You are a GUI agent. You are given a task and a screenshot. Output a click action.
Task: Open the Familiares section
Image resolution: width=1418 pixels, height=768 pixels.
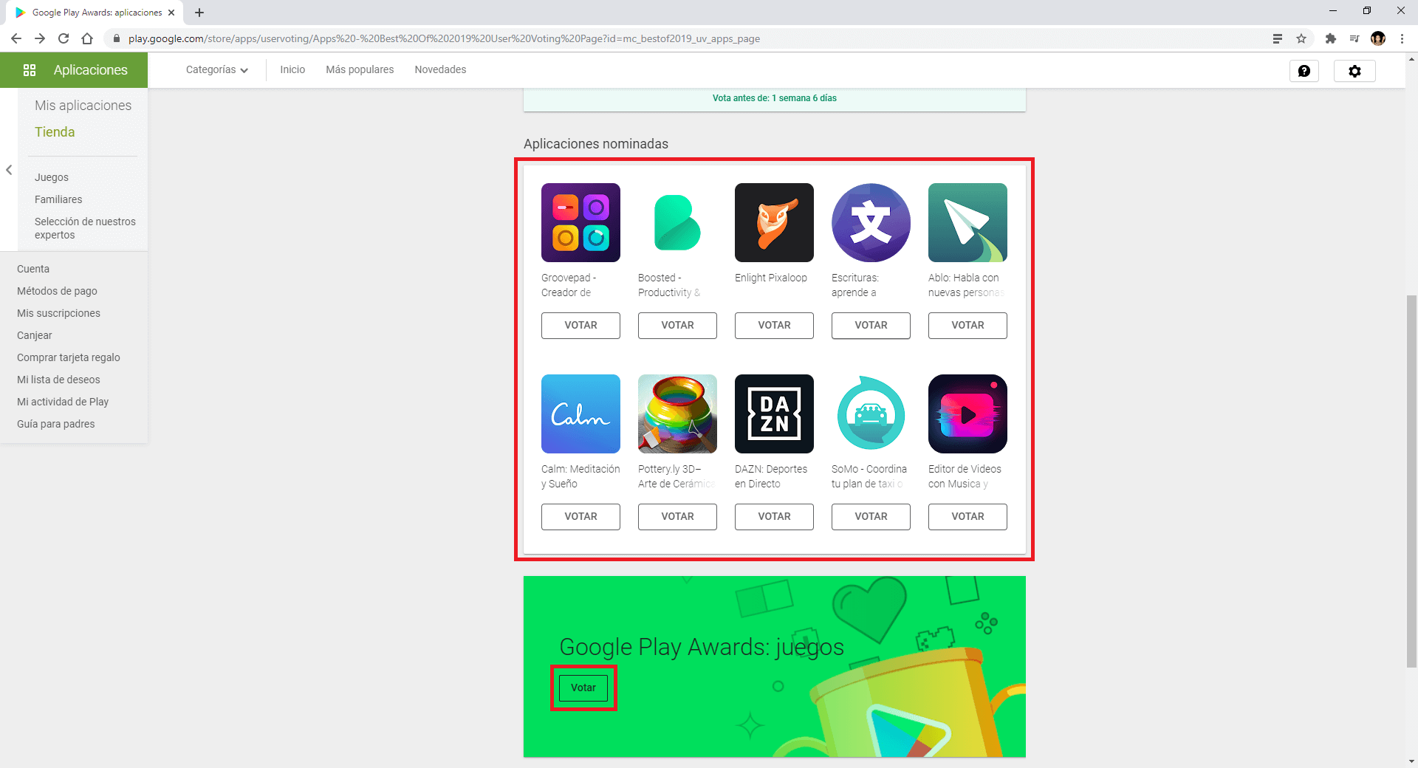click(x=58, y=199)
